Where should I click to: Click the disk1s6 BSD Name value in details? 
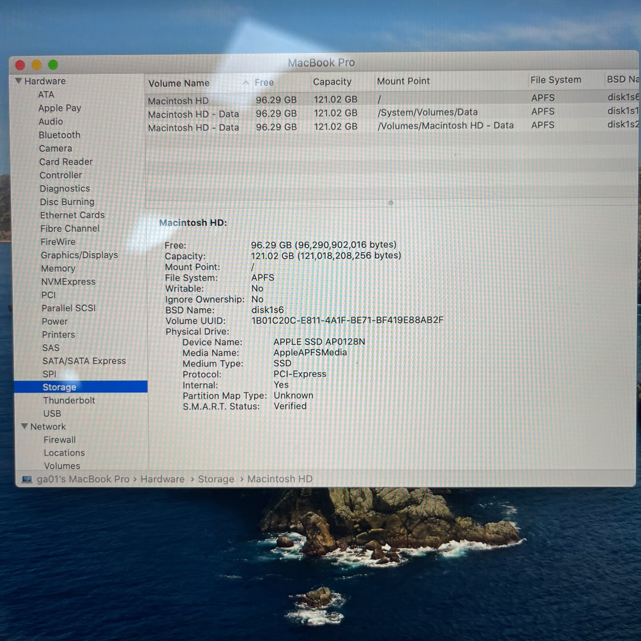pyautogui.click(x=267, y=310)
